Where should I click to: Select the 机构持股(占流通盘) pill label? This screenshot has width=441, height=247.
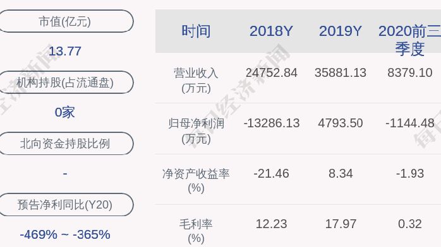65,83
